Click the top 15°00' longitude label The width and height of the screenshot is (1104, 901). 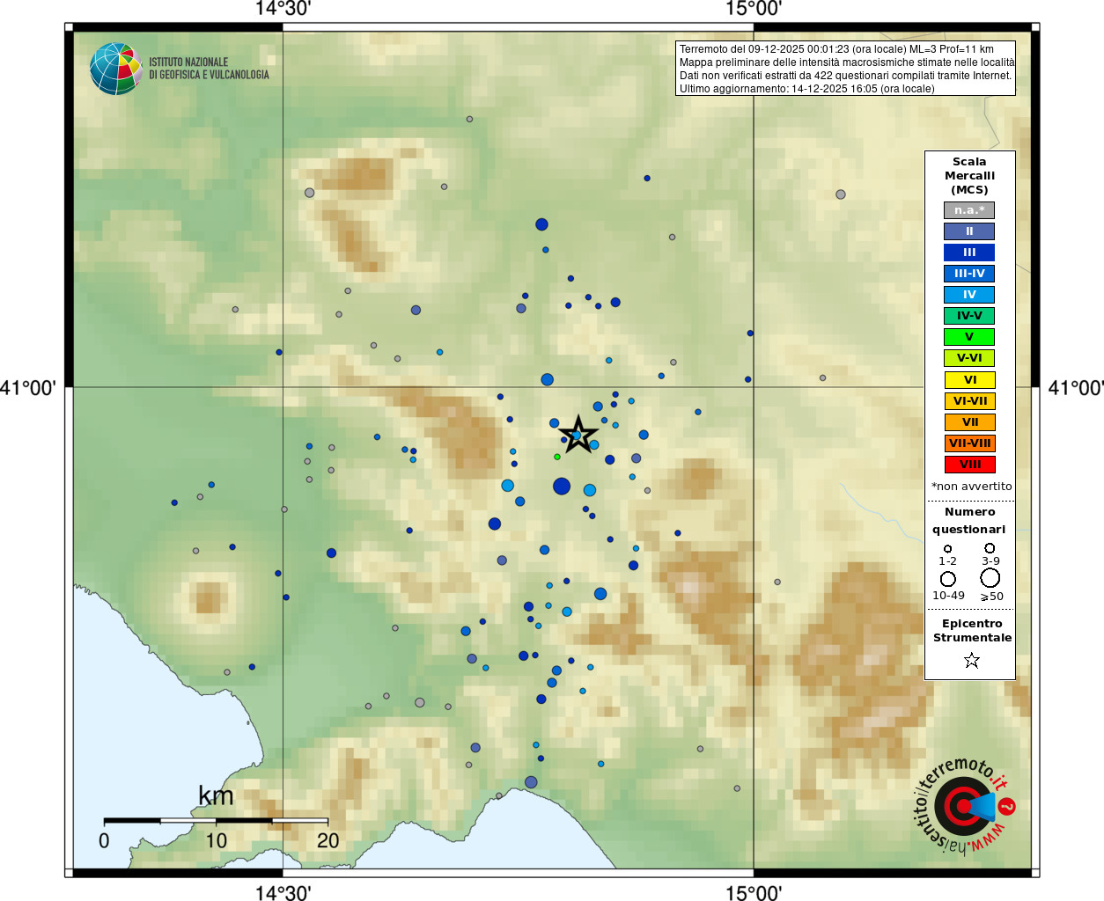tap(754, 9)
